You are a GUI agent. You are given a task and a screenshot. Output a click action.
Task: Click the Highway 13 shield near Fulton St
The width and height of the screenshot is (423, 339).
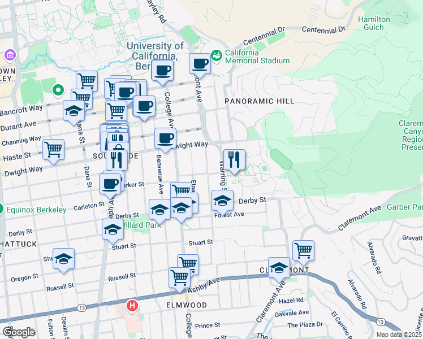coord(81,308)
